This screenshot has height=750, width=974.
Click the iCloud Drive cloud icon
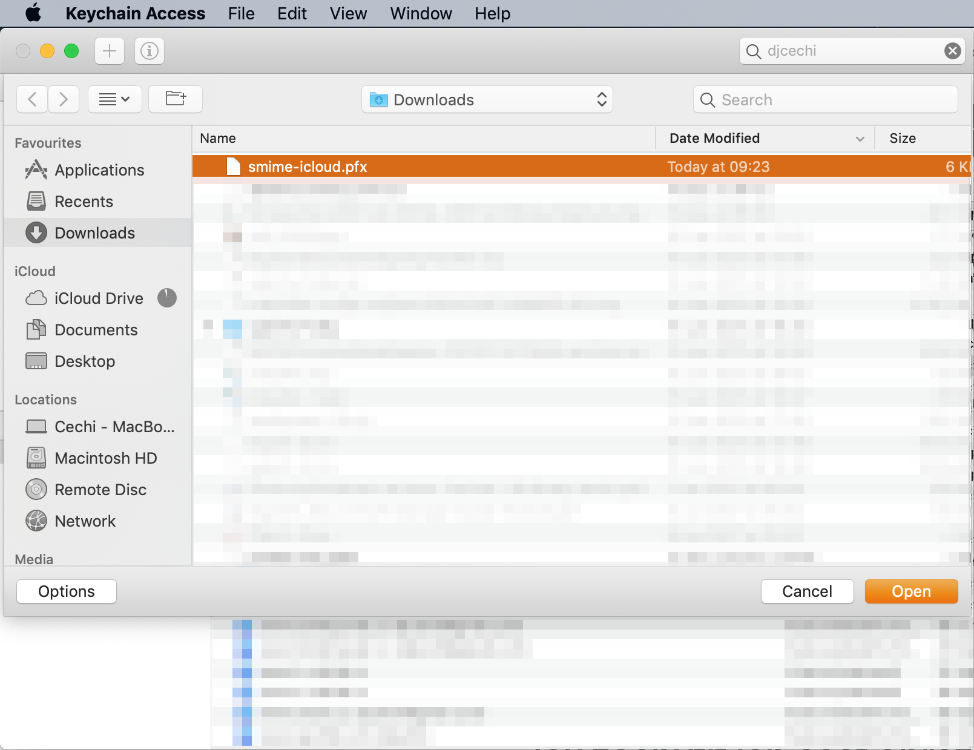pos(36,298)
